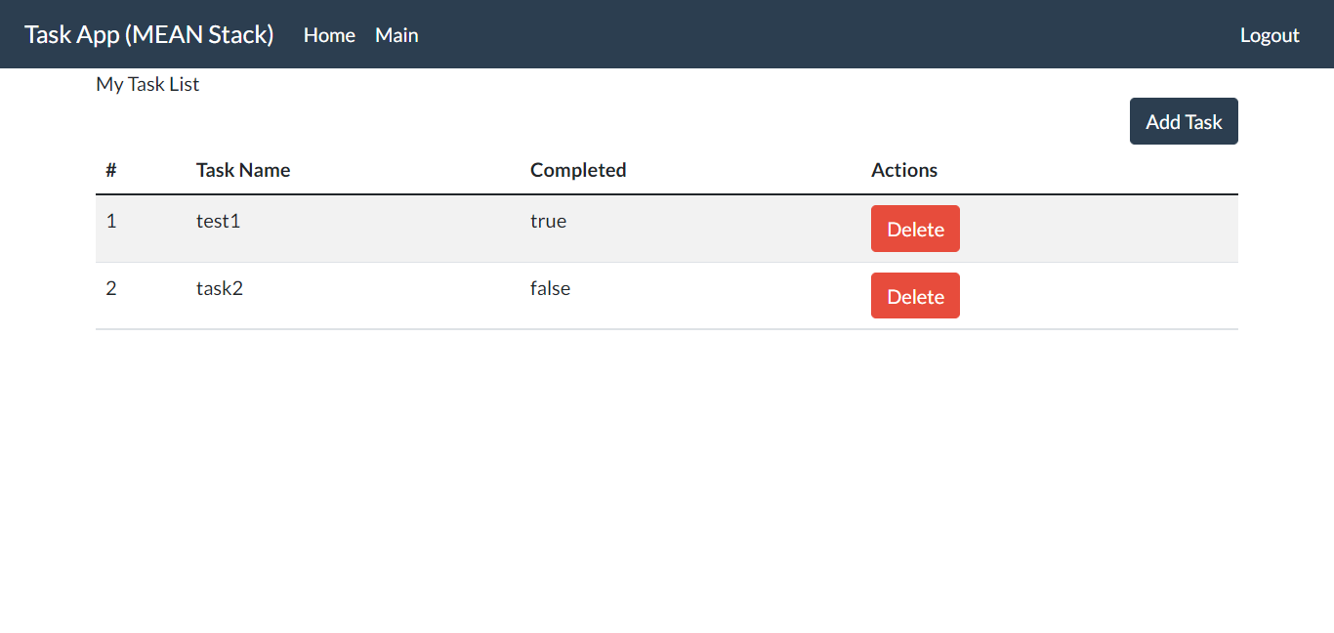This screenshot has width=1334, height=633.
Task: Click row number 1 cell
Action: [x=141, y=229]
